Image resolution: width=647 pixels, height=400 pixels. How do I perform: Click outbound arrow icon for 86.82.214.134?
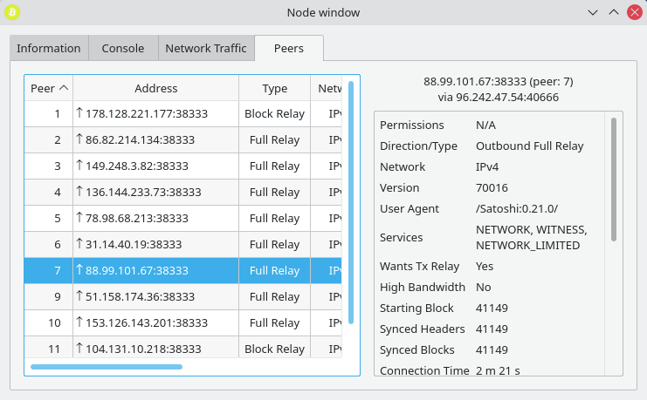tap(80, 139)
